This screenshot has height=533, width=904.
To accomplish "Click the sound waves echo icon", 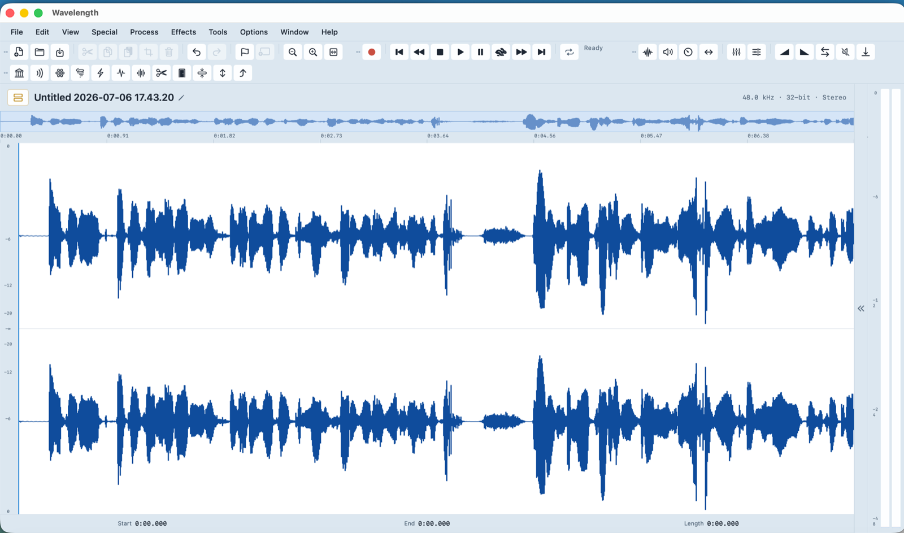I will coord(40,73).
